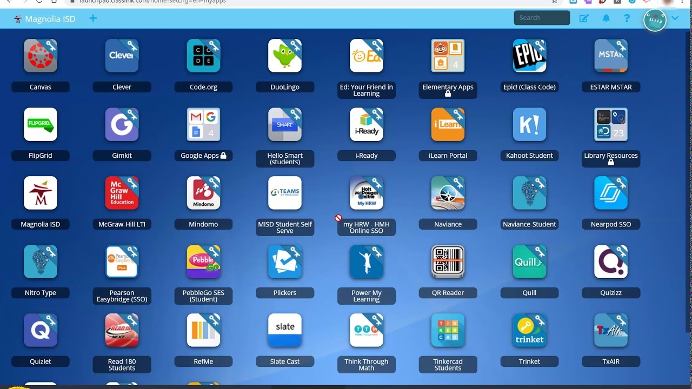Launch Clever from the launchpad
This screenshot has width=692, height=389.
click(122, 56)
